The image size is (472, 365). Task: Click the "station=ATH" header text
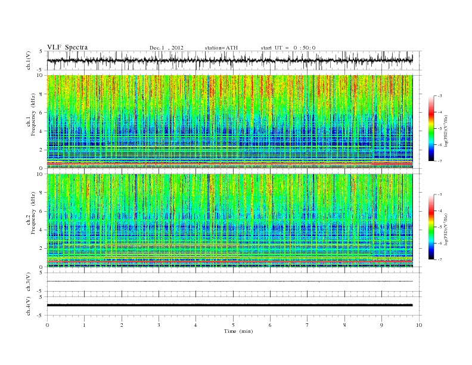click(x=221, y=48)
